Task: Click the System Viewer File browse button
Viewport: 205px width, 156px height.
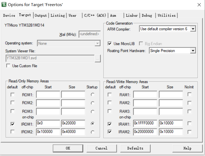Action: tap(97, 59)
